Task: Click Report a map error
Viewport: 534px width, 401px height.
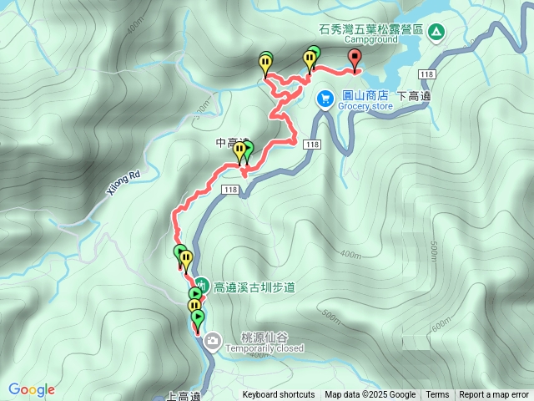Action: pyautogui.click(x=494, y=395)
